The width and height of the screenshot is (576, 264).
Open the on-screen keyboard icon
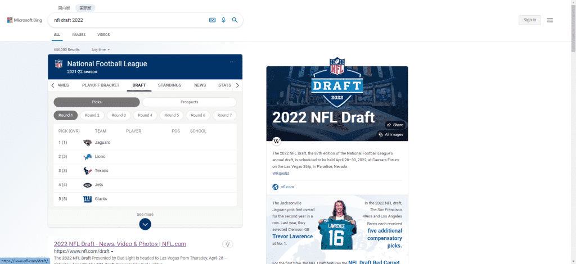[212, 20]
